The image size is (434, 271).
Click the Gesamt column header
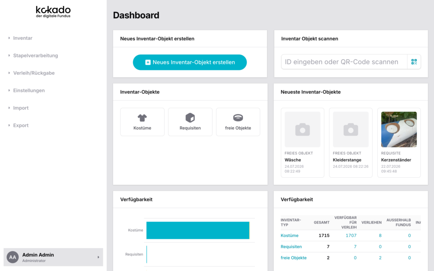322,222
